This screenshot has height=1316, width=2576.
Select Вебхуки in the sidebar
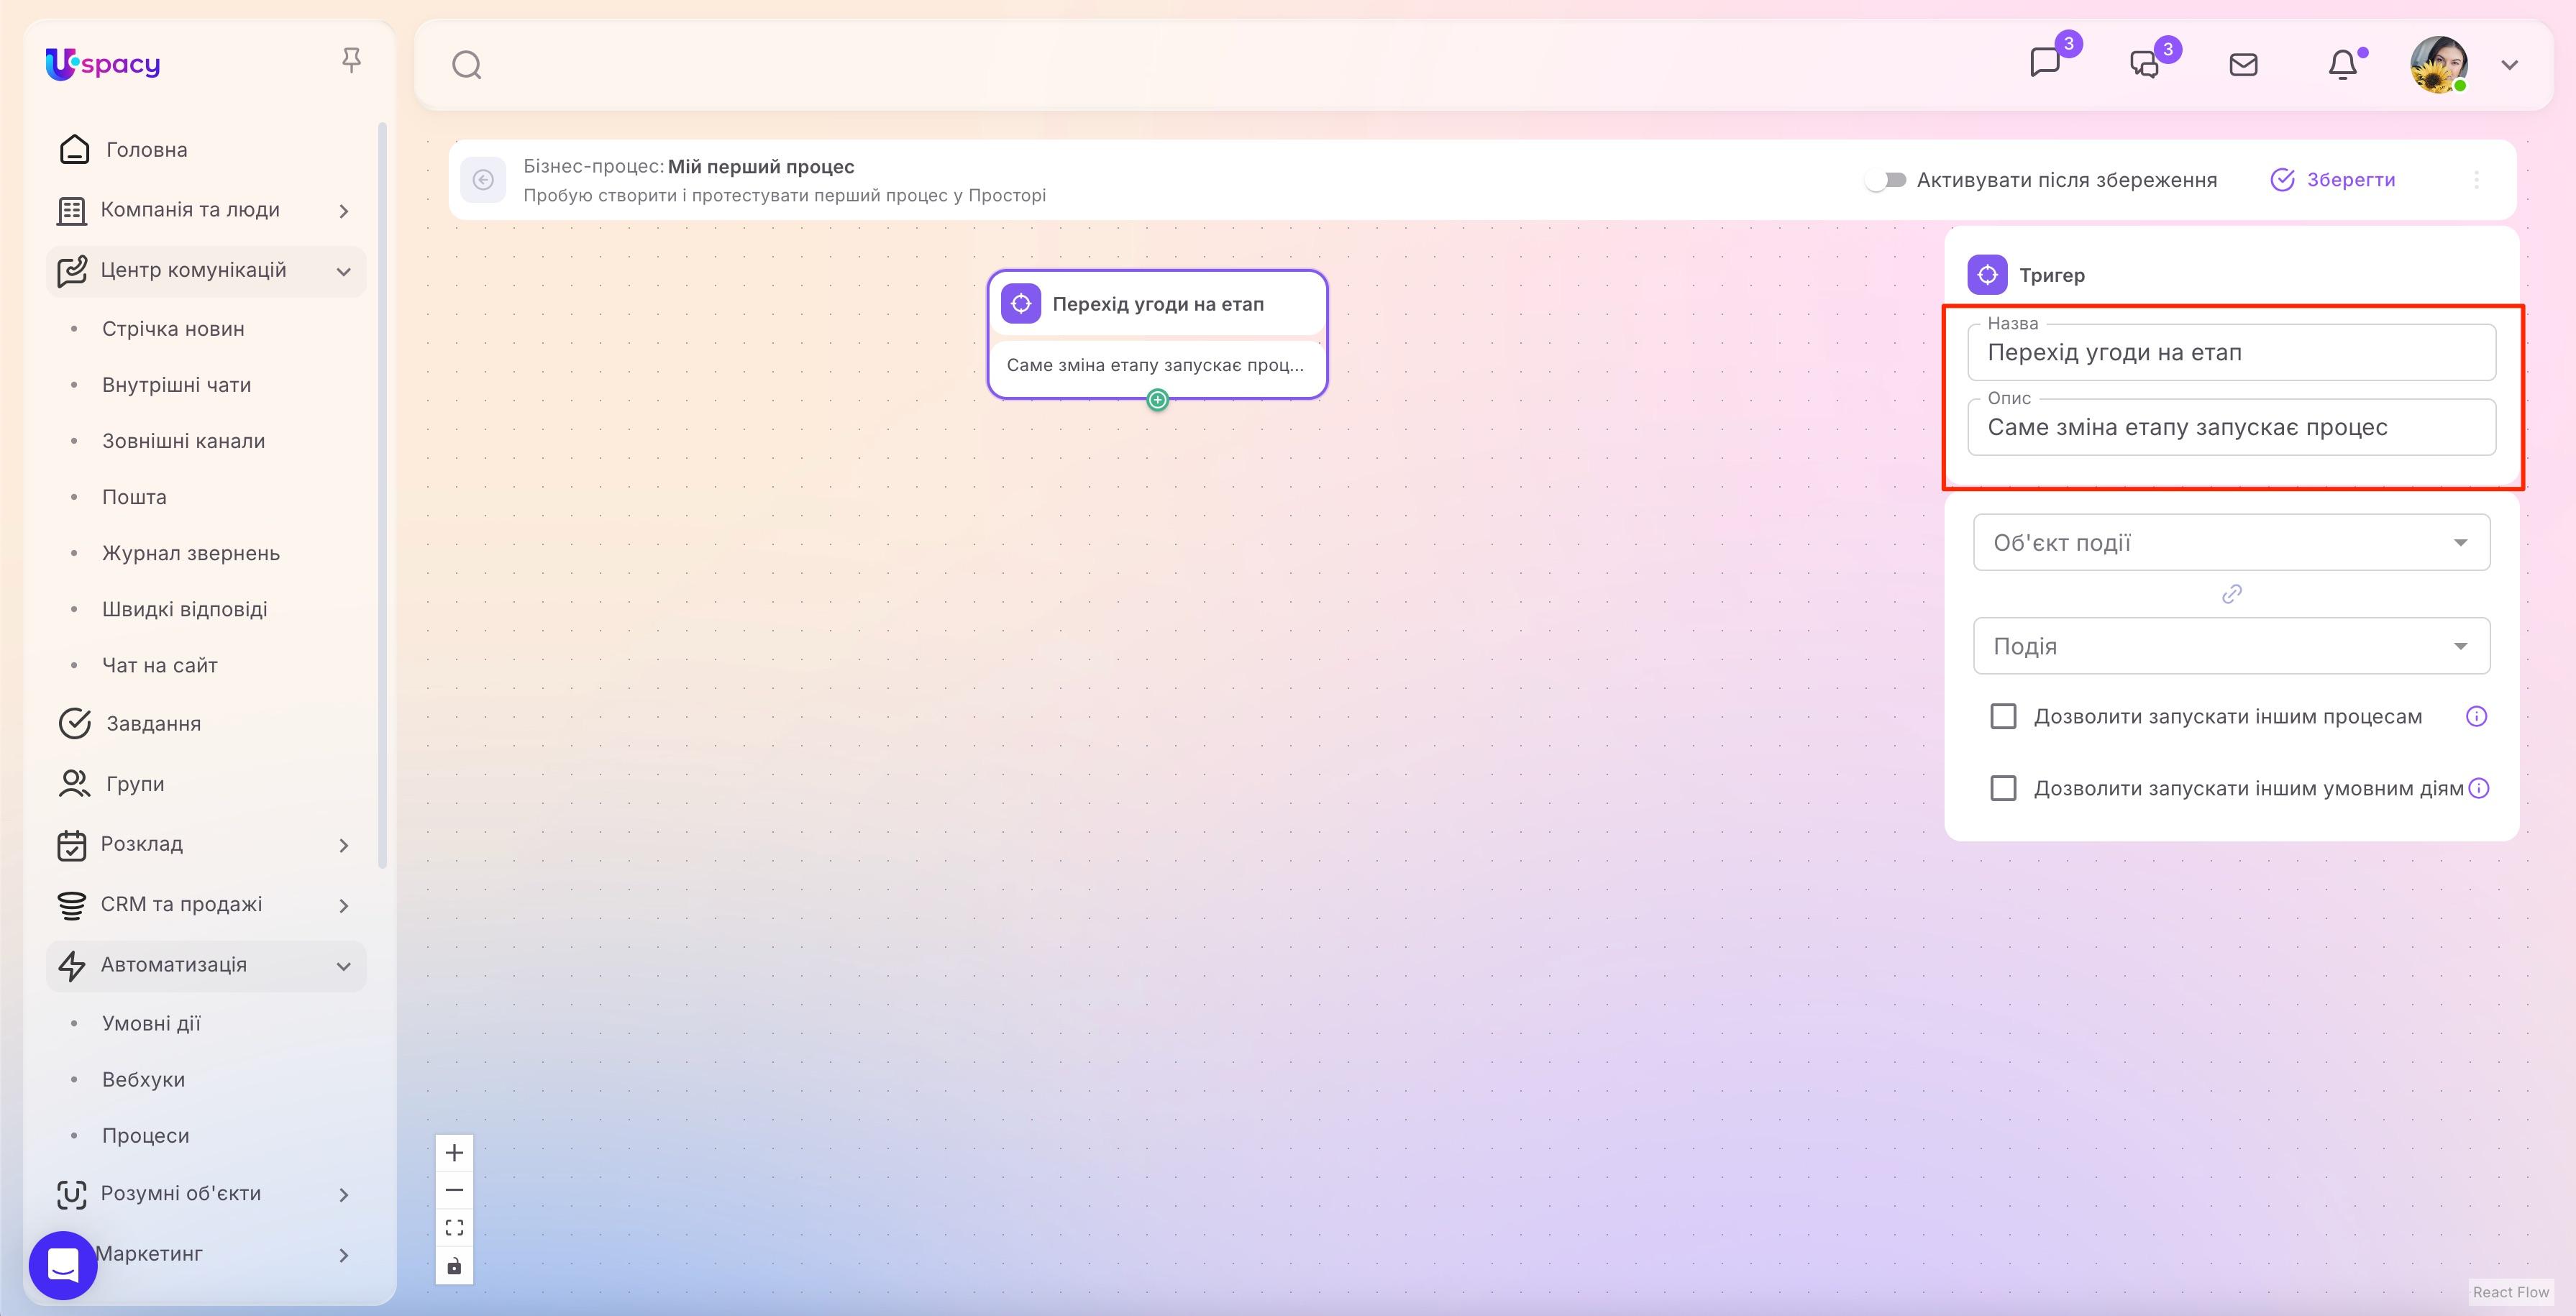coord(143,1079)
